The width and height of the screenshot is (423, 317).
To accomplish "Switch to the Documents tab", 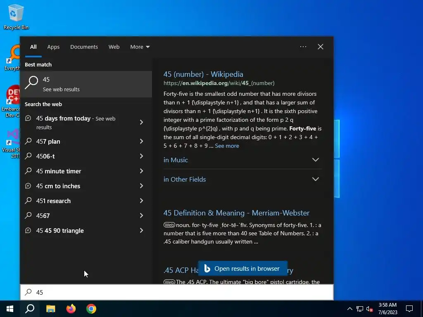I will pos(84,47).
